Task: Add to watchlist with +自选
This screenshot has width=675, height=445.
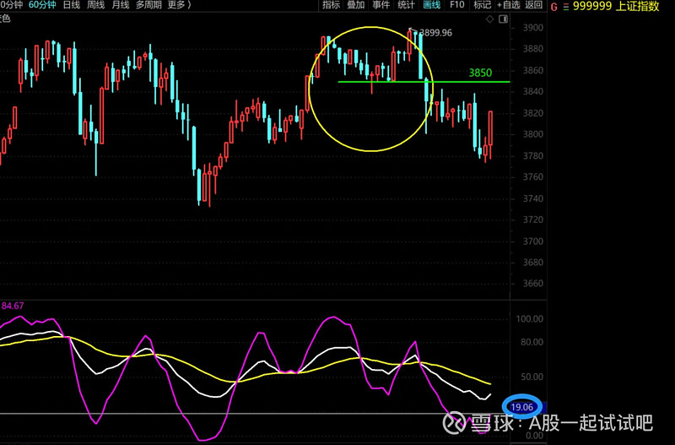Action: click(509, 5)
